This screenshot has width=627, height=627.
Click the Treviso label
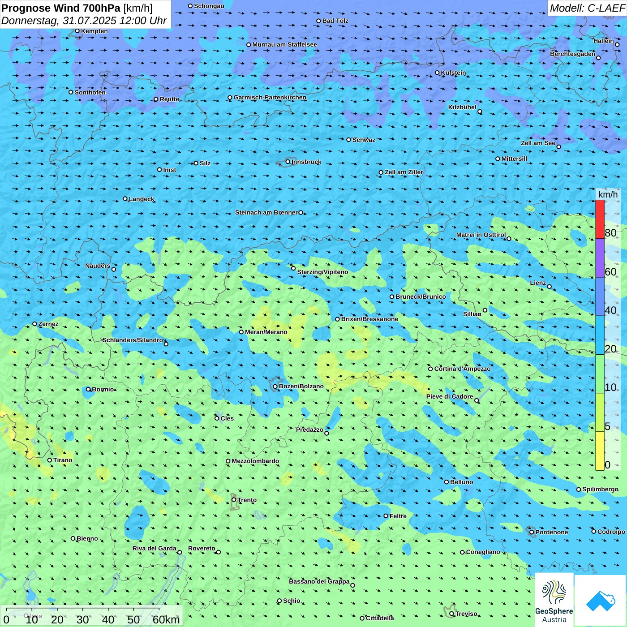[x=466, y=614]
